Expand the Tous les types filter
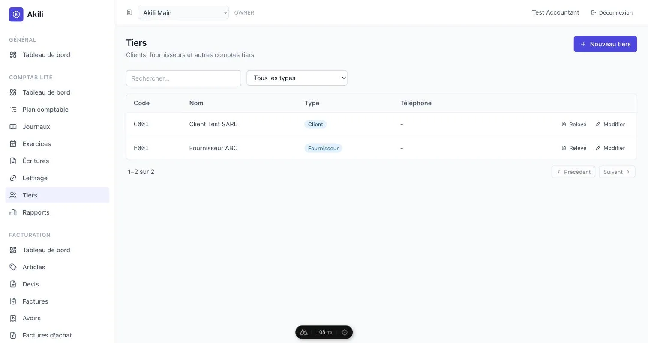This screenshot has height=343, width=648. point(297,78)
